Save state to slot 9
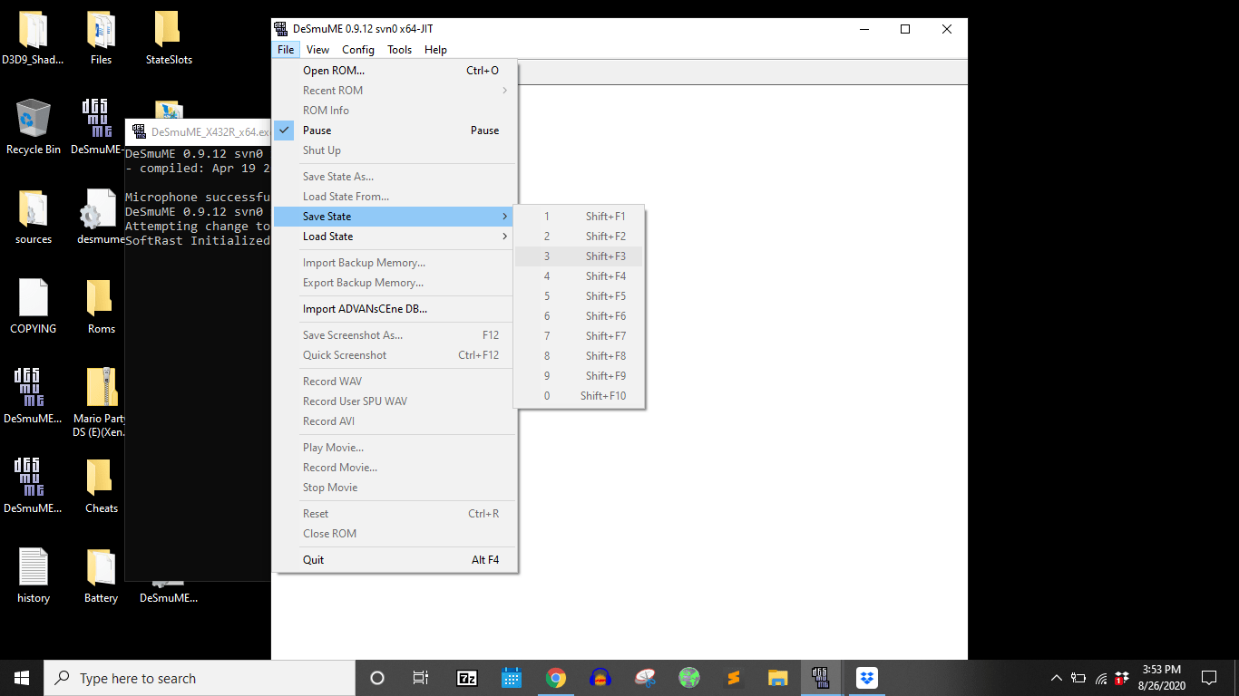1239x696 pixels. 579,376
